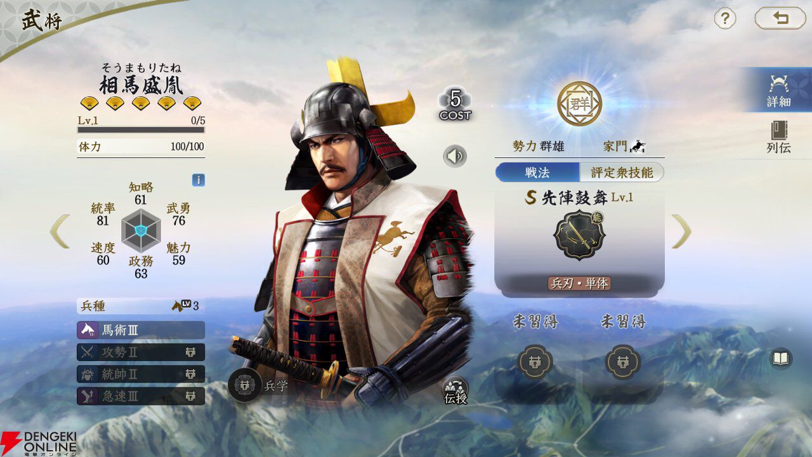Play the general's voice speaker icon
Screen dimensions: 812x457
click(454, 156)
